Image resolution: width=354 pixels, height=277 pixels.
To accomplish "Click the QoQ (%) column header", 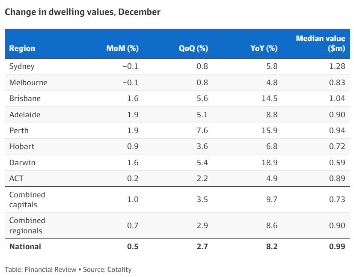I will [193, 48].
